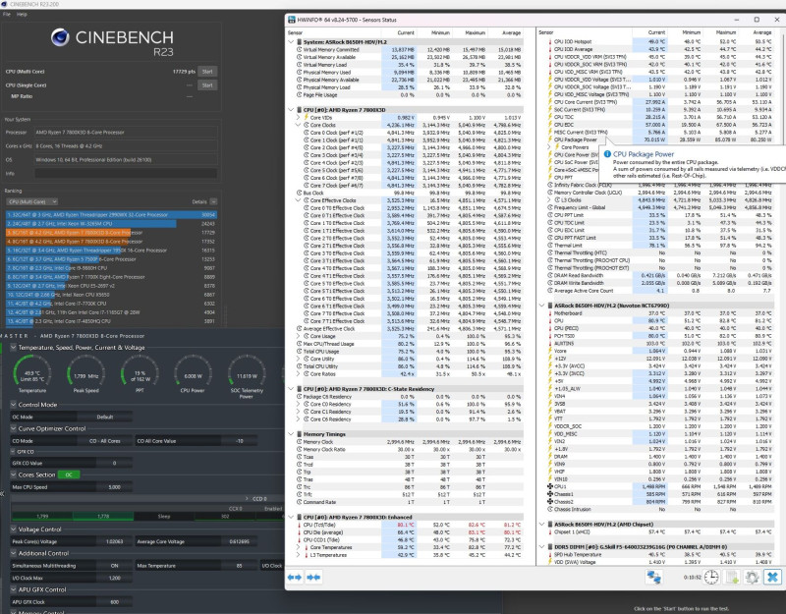
Task: Select orange 7800X3D ranking bar scoring 17729
Action: coord(111,233)
